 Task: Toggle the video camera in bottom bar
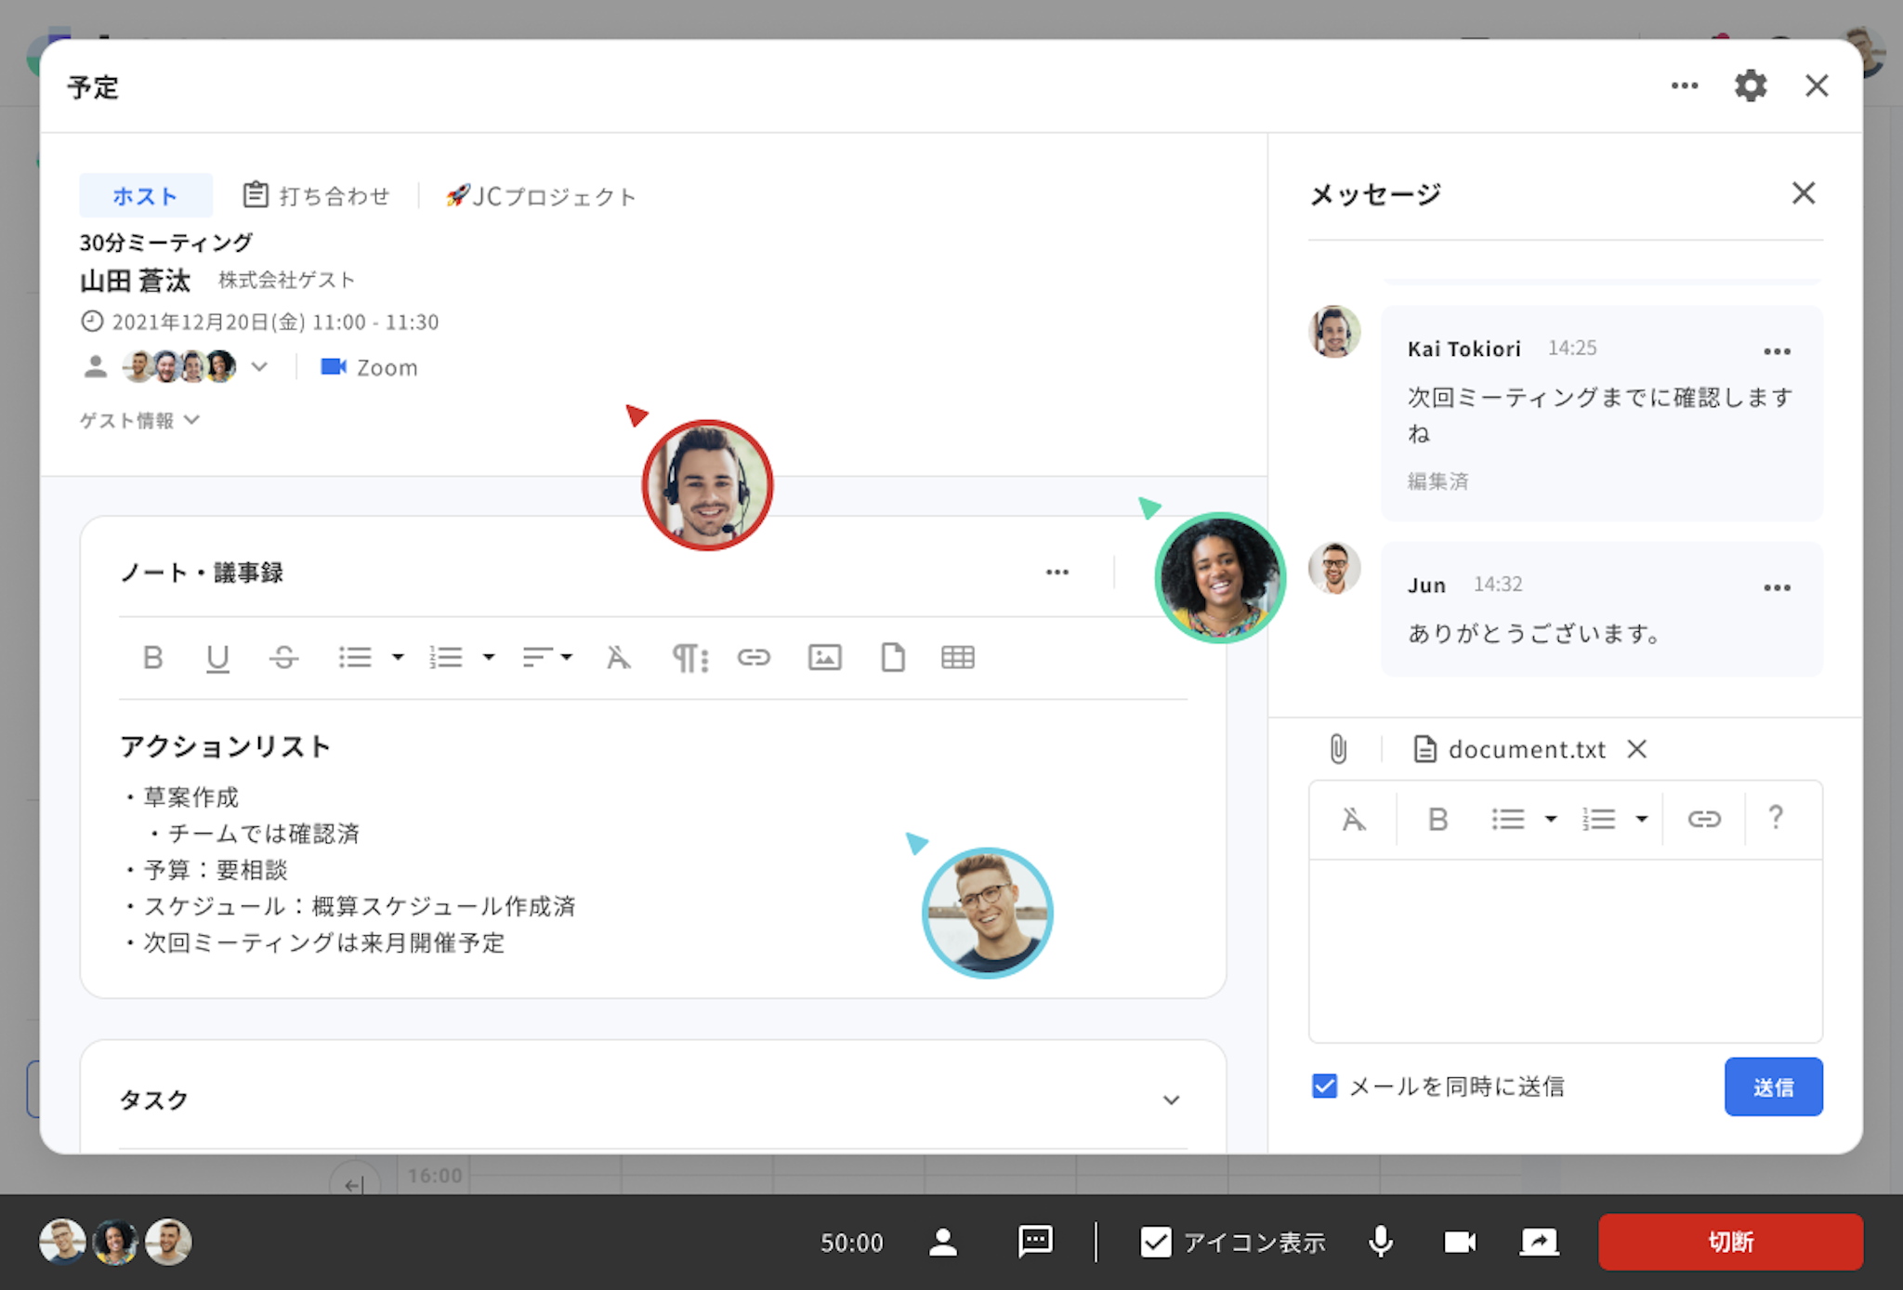pos(1459,1242)
